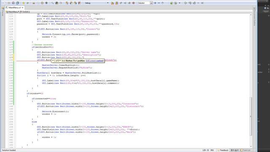Click the Save All toolbar icon
Viewport: 270px width, 152px height.
(x=17, y=3)
